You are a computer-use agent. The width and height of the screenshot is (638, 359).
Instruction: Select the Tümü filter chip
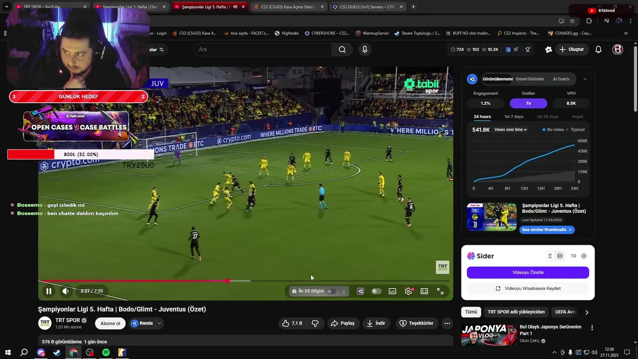click(471, 312)
